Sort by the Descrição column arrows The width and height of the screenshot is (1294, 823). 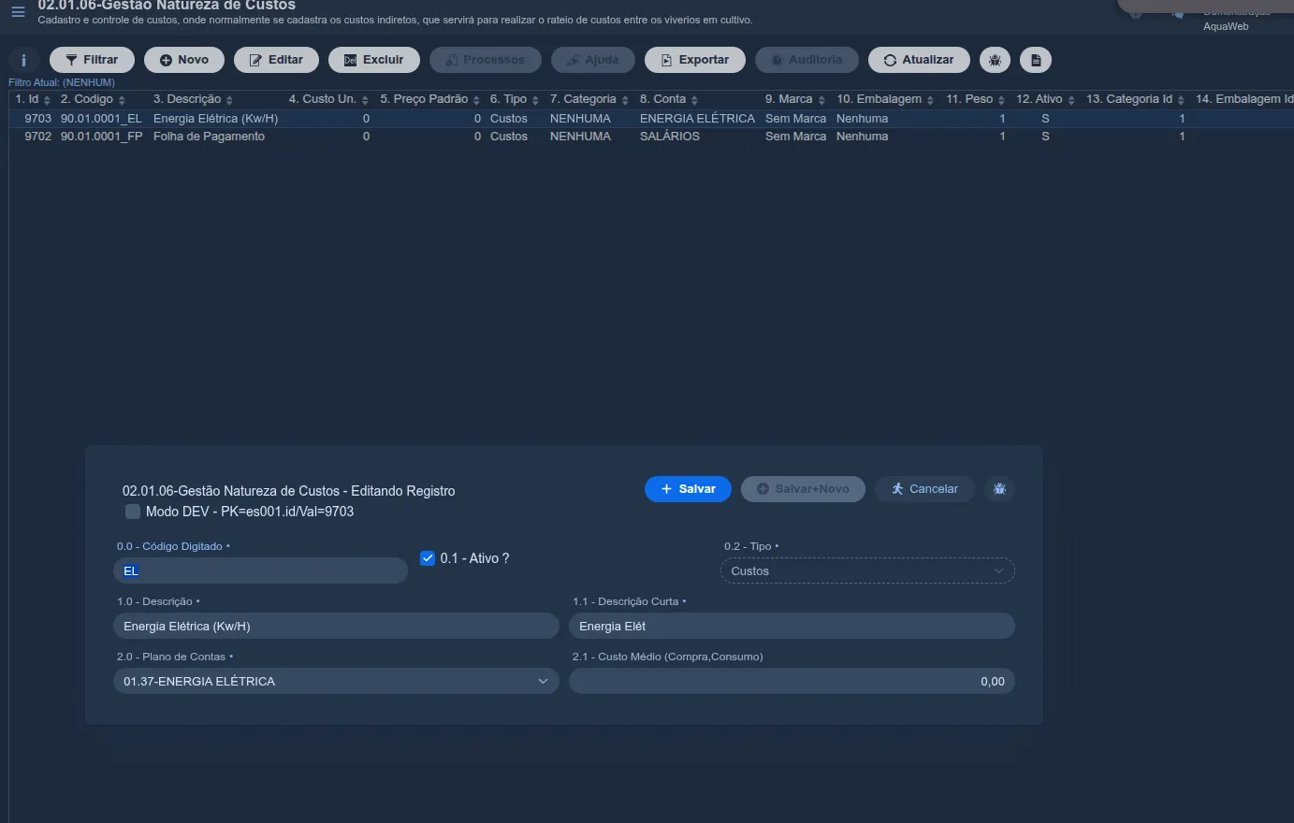pyautogui.click(x=229, y=100)
